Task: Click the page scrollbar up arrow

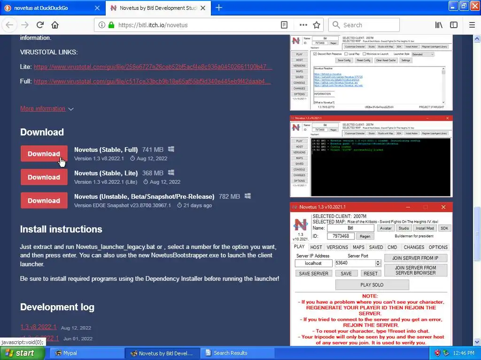Action: pos(477,38)
